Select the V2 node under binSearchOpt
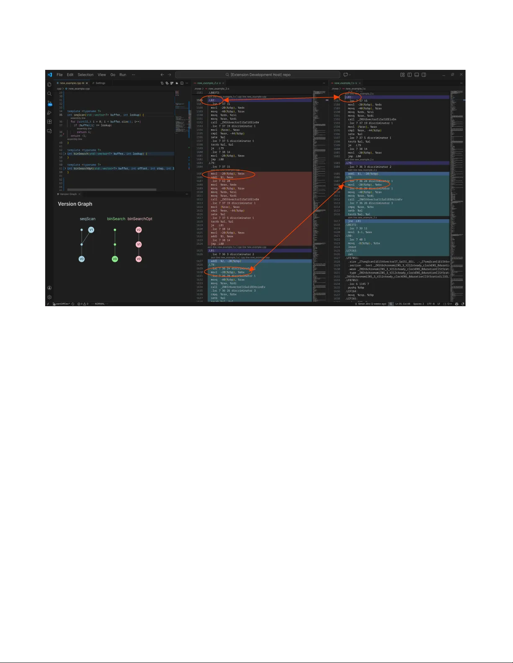Image resolution: width=513 pixels, height=663 pixels. [139, 230]
